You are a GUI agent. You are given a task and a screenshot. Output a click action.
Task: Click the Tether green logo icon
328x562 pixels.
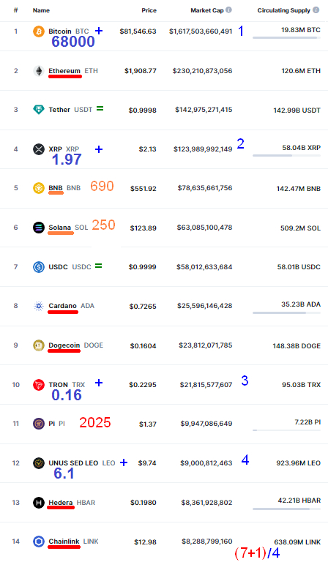[39, 110]
